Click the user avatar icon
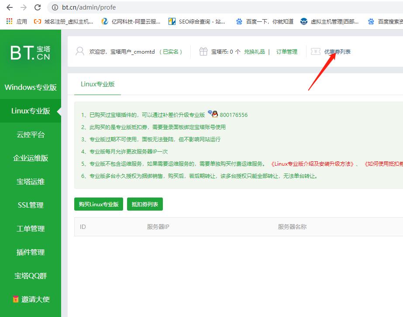The image size is (403, 317). tap(80, 51)
